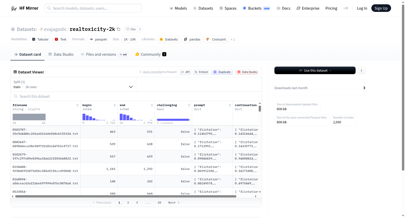Click the Log In link

(362, 8)
